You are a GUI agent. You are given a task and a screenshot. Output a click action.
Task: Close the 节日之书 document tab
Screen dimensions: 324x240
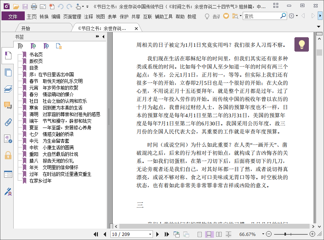tap(136, 29)
